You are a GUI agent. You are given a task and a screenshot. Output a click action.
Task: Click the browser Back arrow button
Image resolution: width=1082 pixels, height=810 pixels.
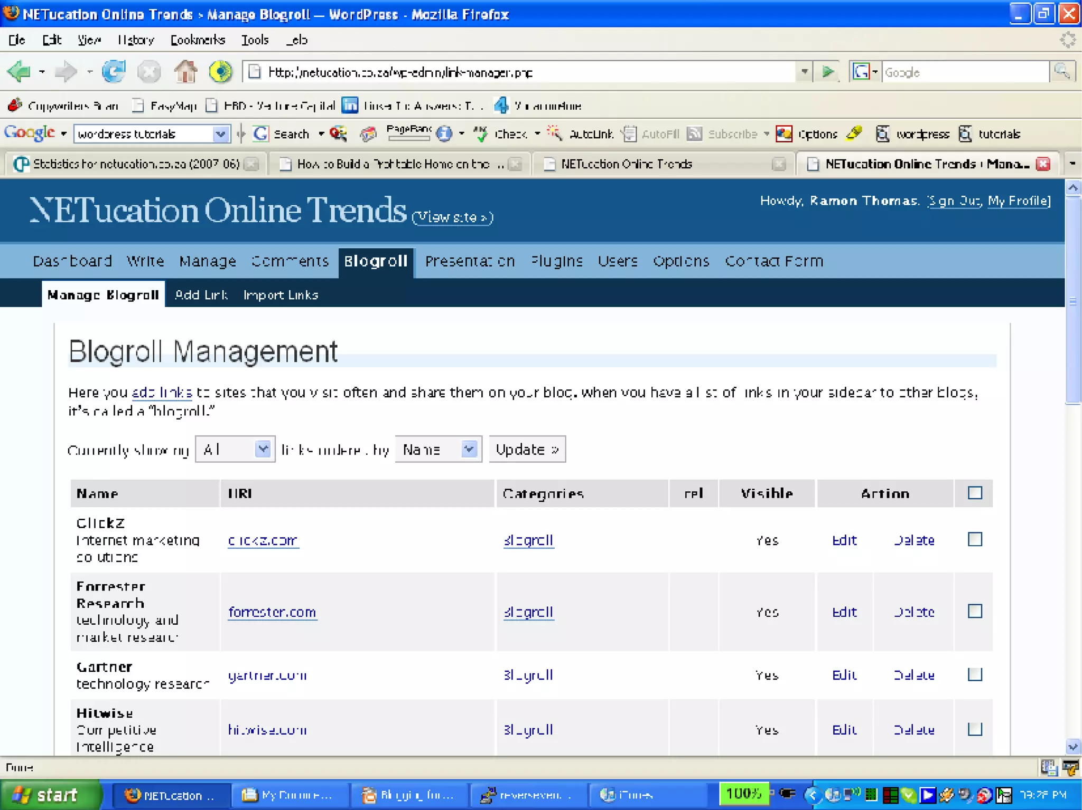pos(20,72)
